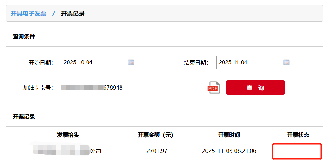Screen dimensions: 329x164
Task: Select the invoice title cell ending in 公司
Action: [x=68, y=151]
